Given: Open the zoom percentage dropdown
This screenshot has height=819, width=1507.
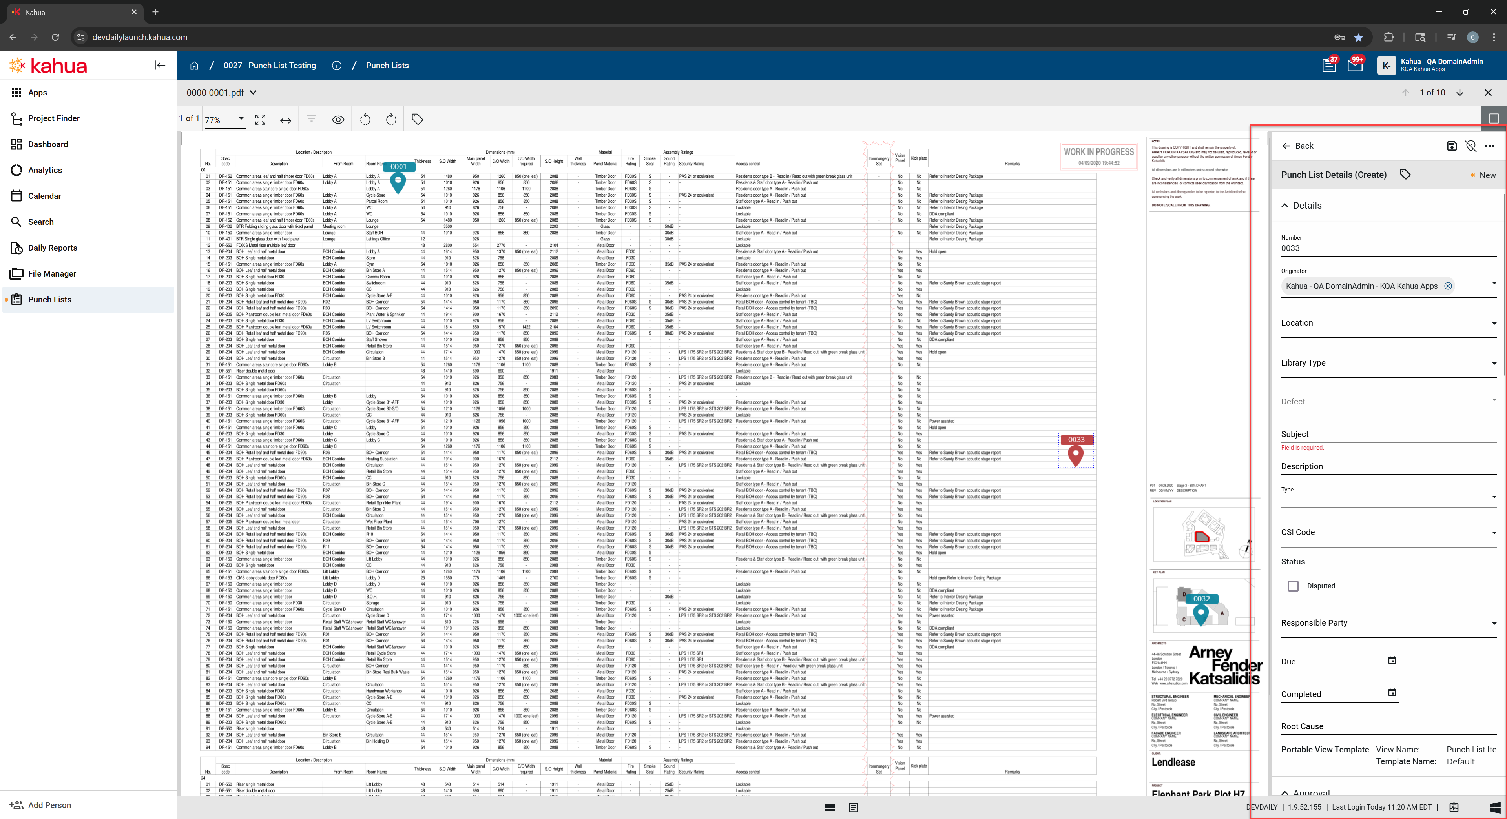Looking at the screenshot, I should [x=241, y=119].
